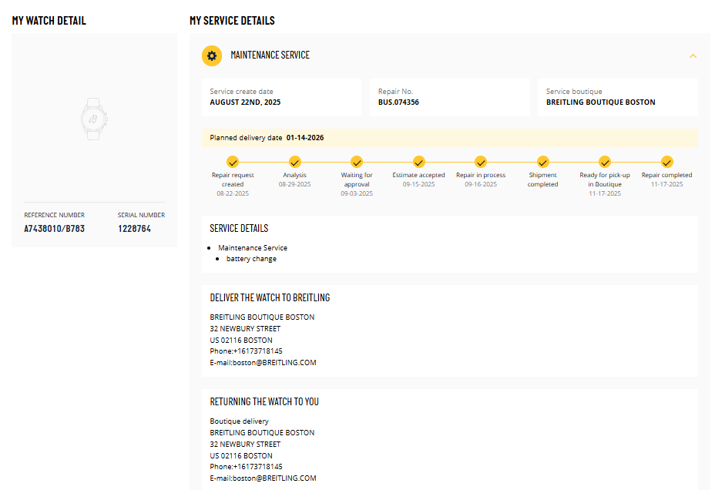715x490 pixels.
Task: Click the serial number 1228764
Action: click(x=134, y=229)
